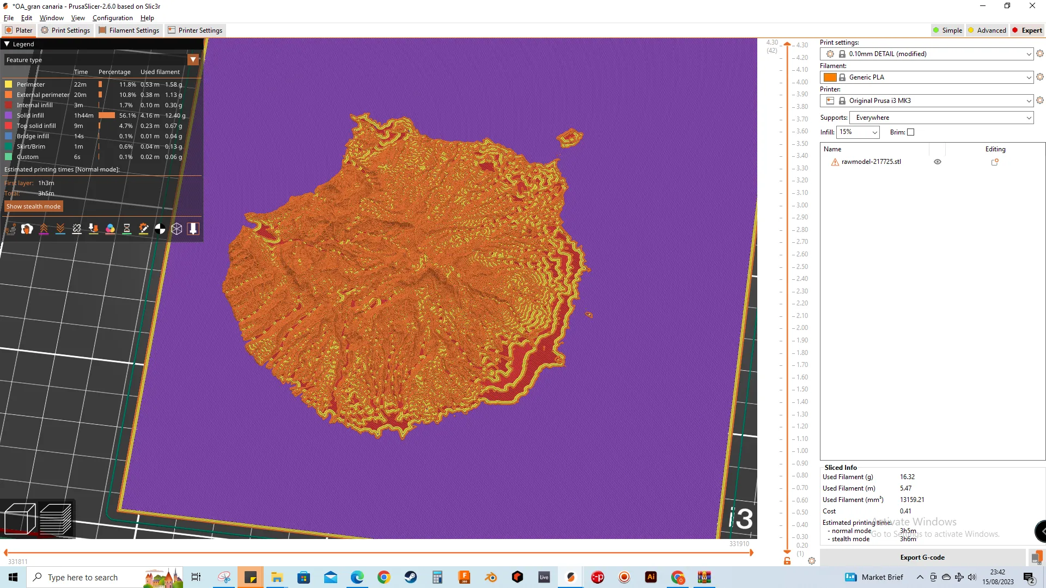Open the Filament Settings tab
The height and width of the screenshot is (588, 1046).
pyautogui.click(x=129, y=30)
